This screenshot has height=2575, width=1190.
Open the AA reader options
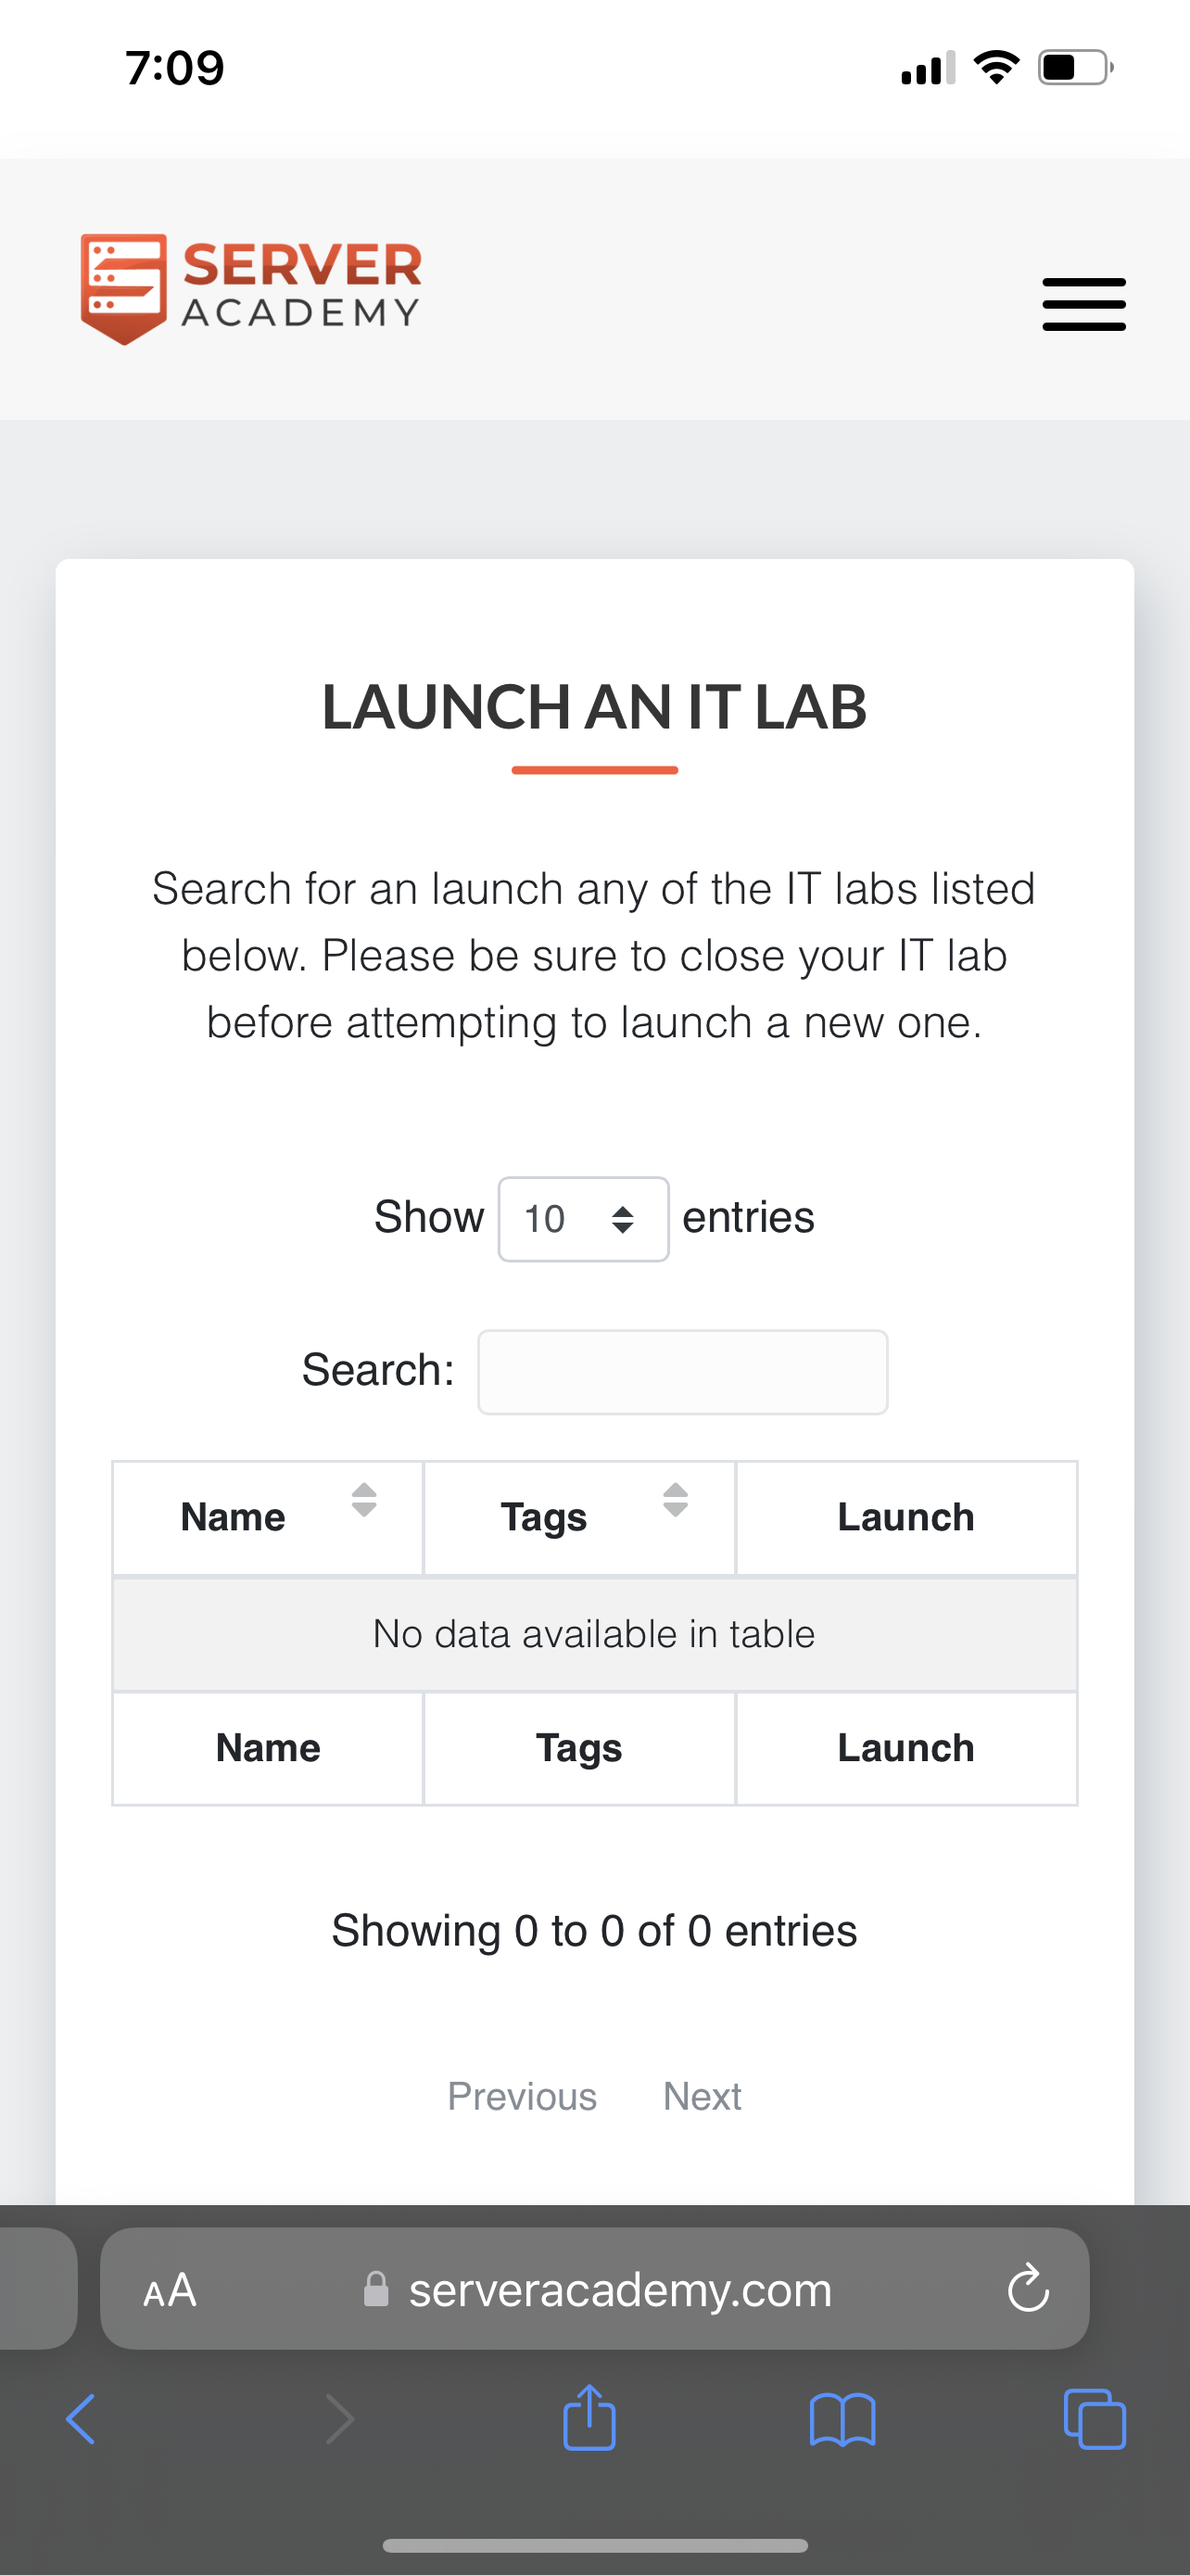point(170,2290)
